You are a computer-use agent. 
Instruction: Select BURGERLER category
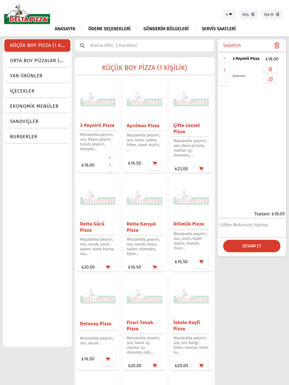click(x=38, y=137)
